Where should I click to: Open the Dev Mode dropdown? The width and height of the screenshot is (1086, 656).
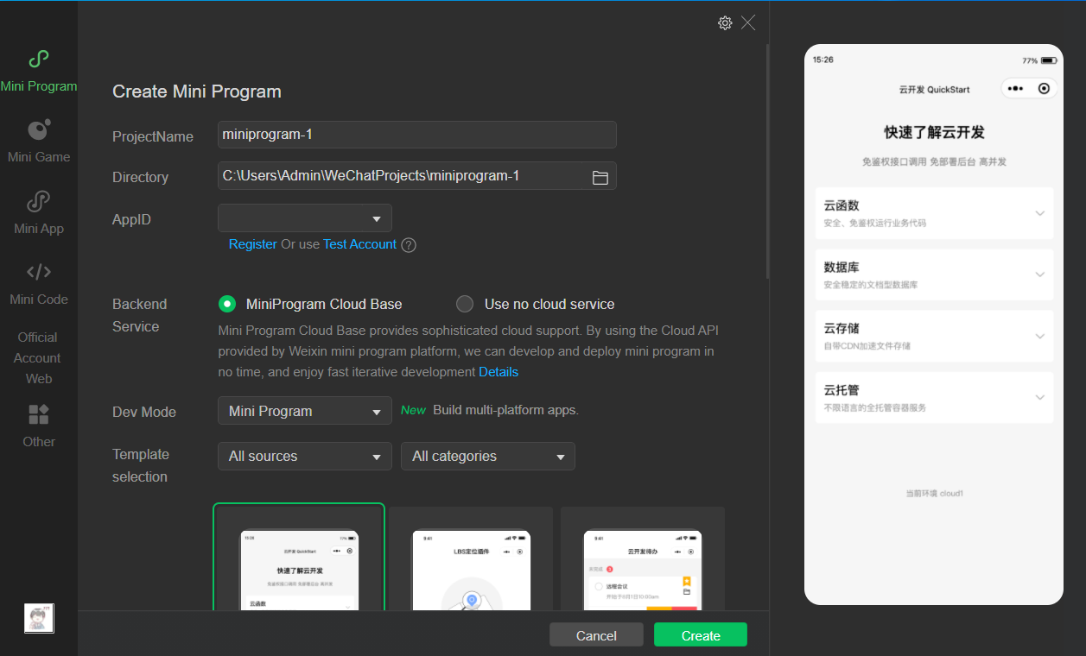(x=305, y=411)
